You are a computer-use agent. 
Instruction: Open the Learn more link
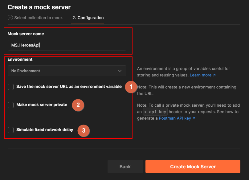[x=201, y=75]
